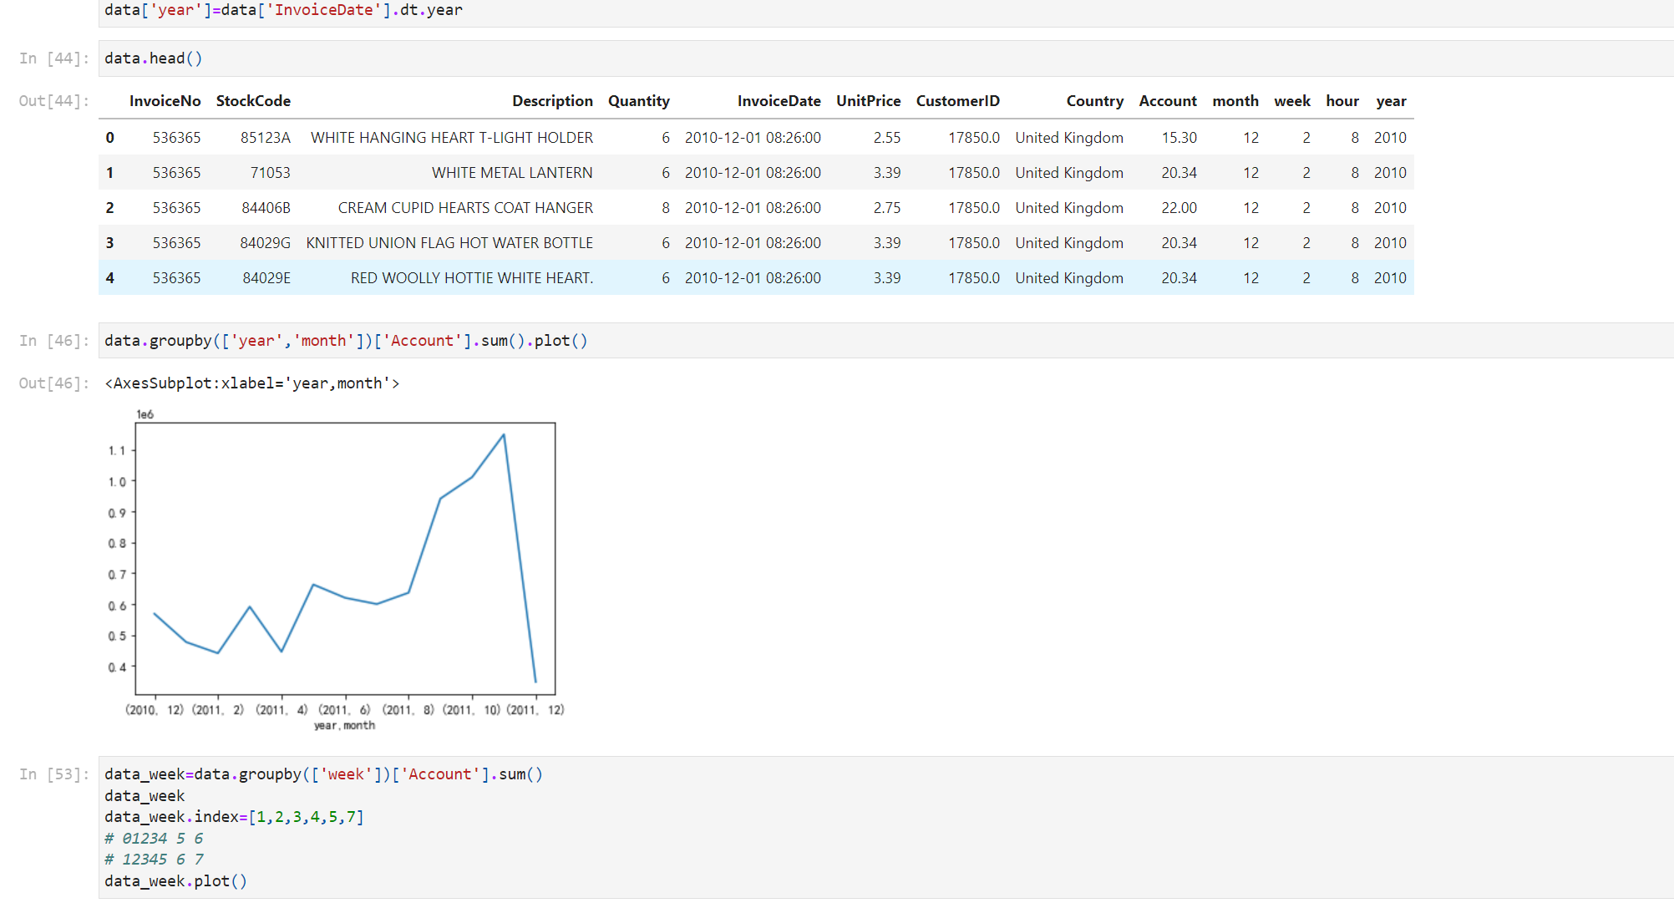Click 'WHITE HANGING HEART T-LIGHT HOLDER' cell
The image size is (1674, 903).
tap(452, 138)
